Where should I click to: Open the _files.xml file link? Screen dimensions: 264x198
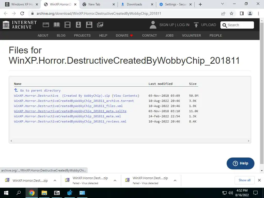pyautogui.click(x=68, y=106)
